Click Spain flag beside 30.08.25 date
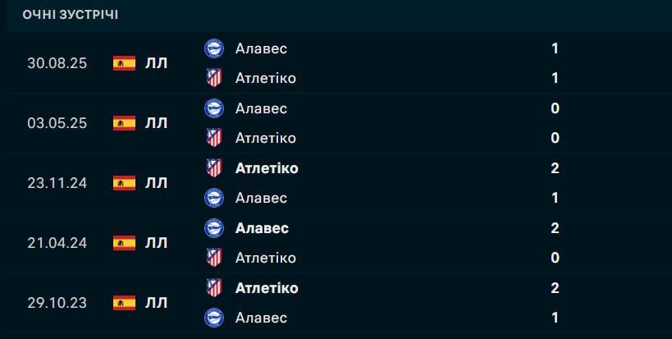Screen dimensions: 672x339 click(x=124, y=63)
